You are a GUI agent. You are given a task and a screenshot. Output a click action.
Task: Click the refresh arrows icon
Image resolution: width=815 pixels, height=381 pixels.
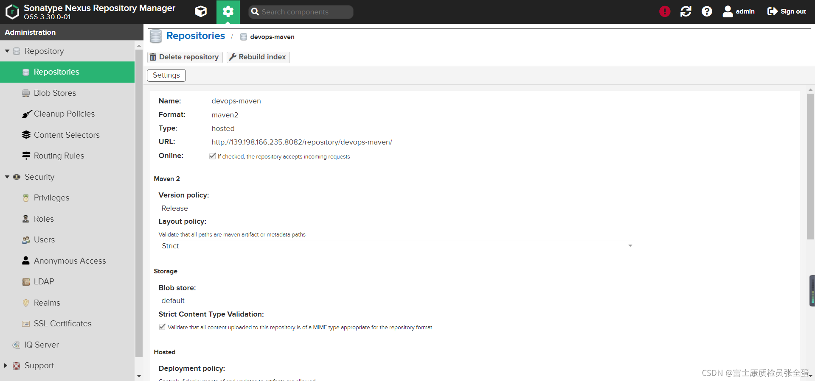pos(686,11)
